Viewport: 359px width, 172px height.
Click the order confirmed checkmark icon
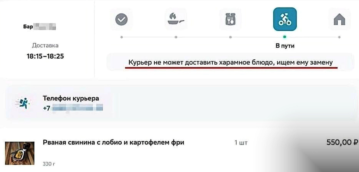121,19
